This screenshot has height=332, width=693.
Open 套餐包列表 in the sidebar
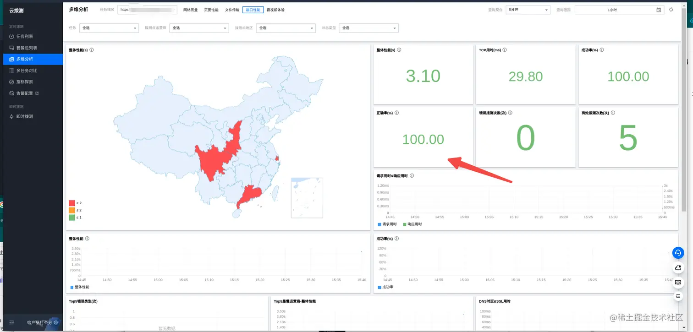(x=33, y=48)
